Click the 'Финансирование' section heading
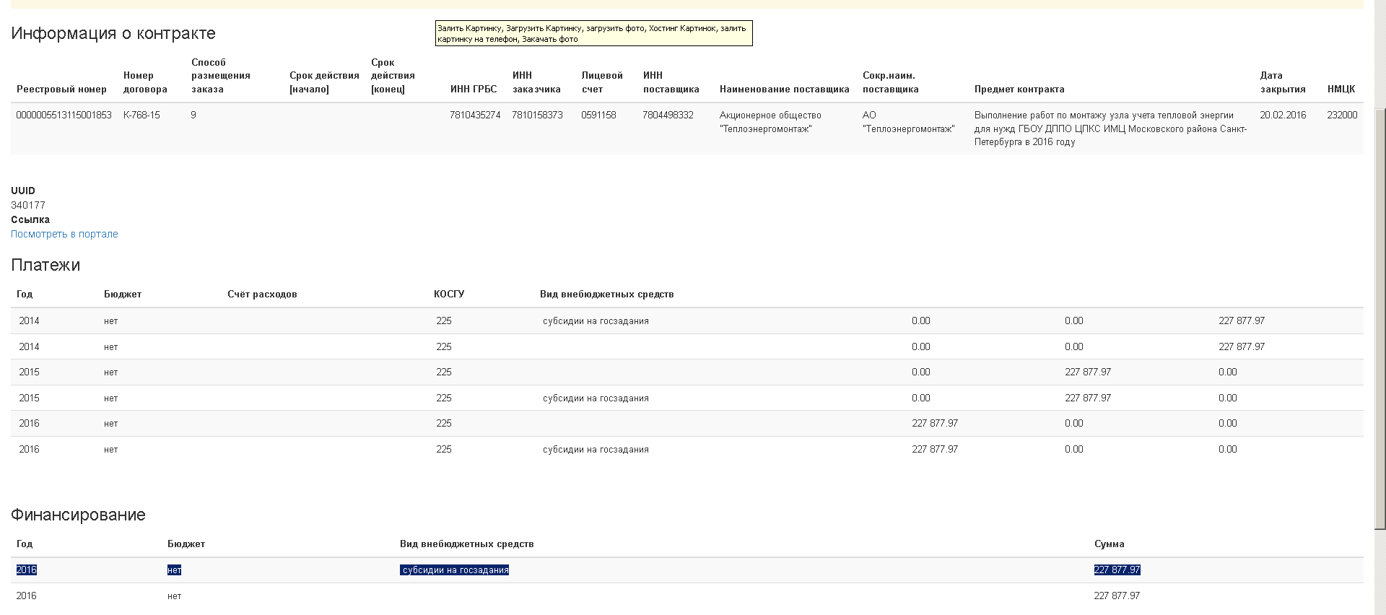 (78, 515)
